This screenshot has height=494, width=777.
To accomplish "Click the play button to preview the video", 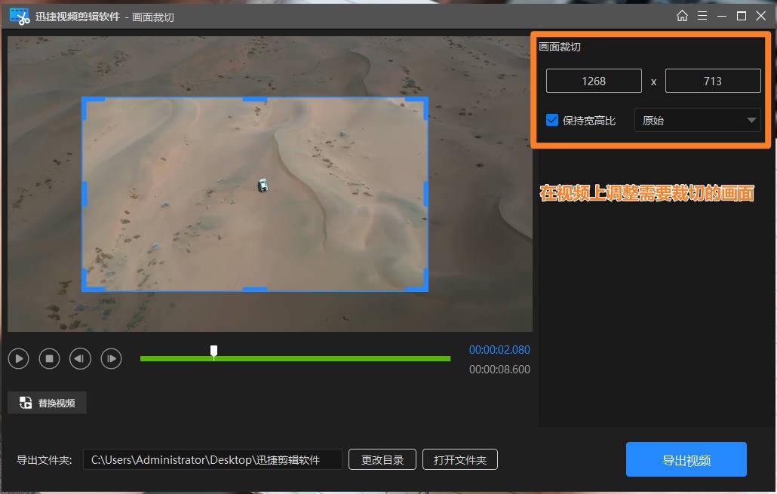I will [x=18, y=358].
